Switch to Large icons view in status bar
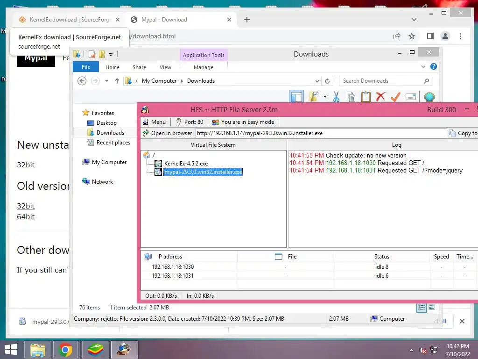Image resolution: width=478 pixels, height=359 pixels. (x=432, y=308)
